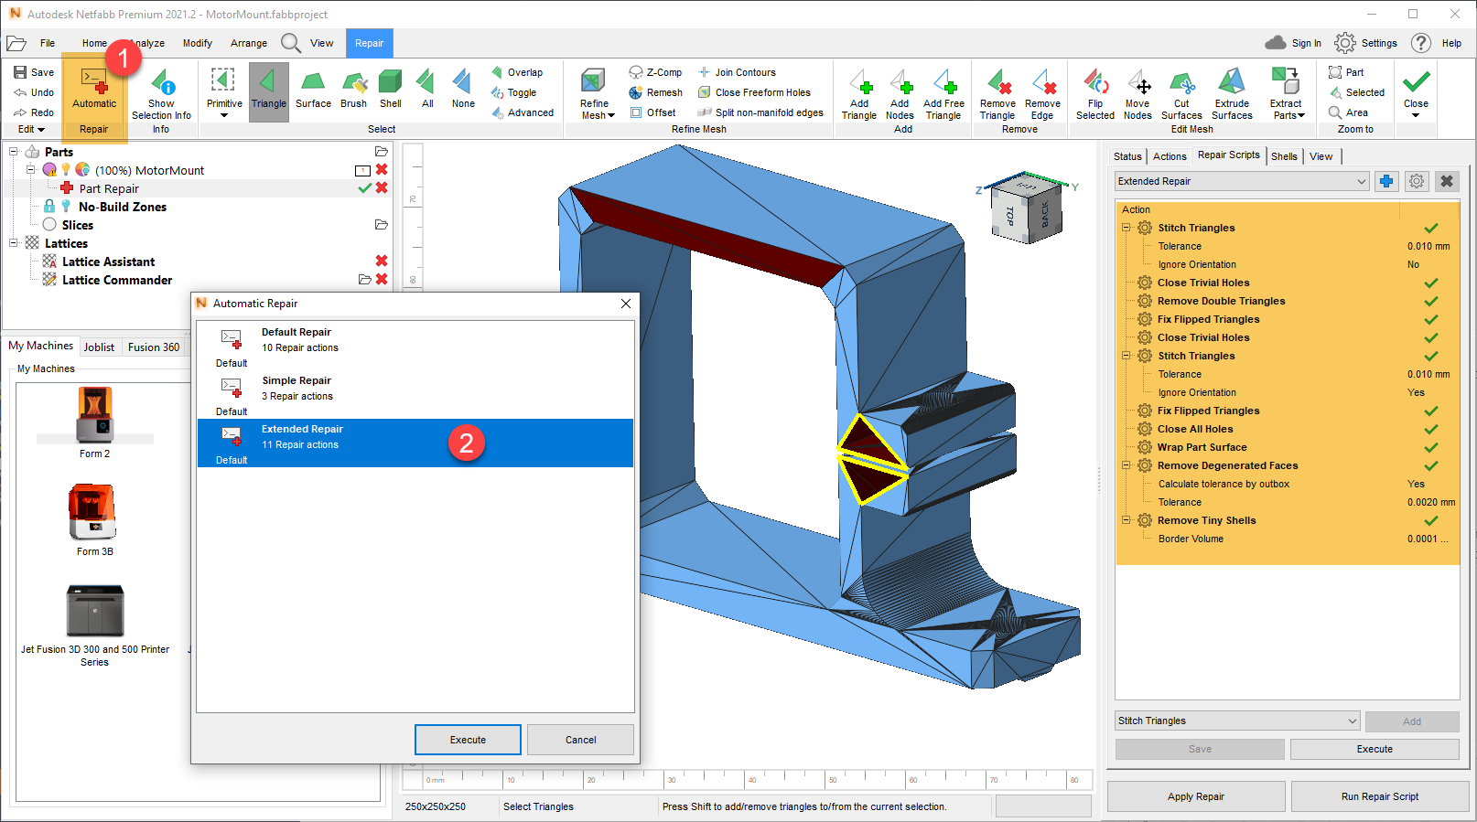Click the Flip Selected tool
This screenshot has width=1477, height=822.
1095,94
